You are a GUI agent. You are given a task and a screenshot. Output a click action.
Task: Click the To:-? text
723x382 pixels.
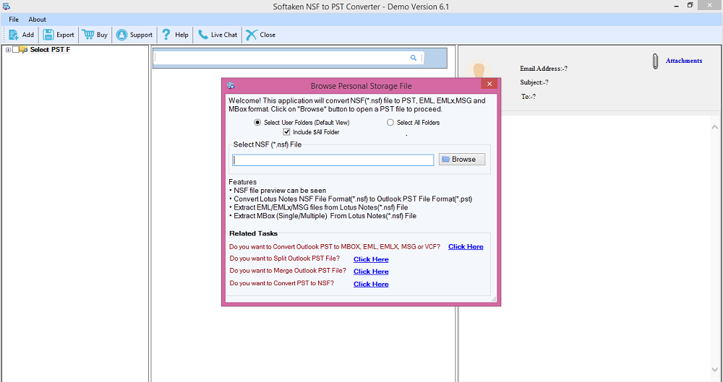529,97
